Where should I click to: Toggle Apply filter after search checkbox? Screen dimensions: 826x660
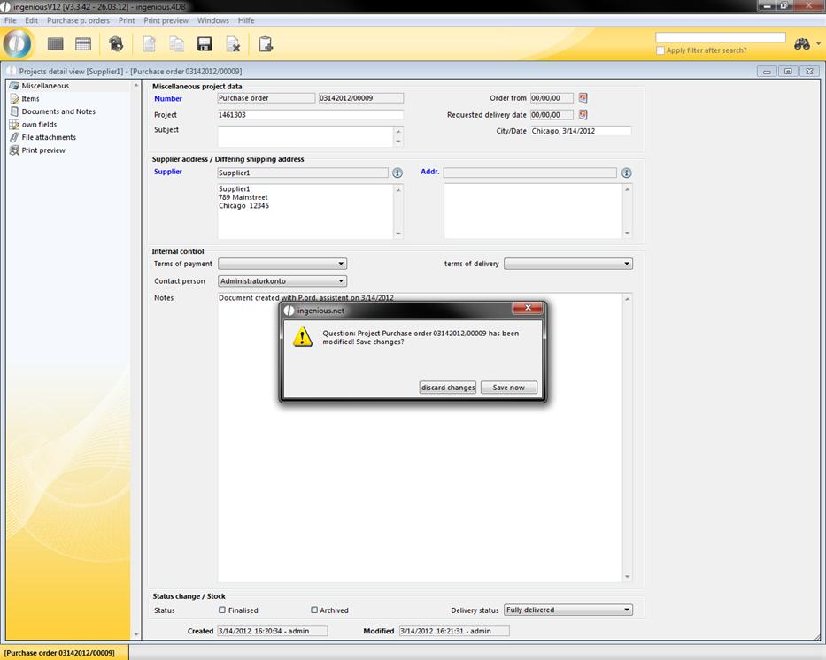tap(660, 50)
